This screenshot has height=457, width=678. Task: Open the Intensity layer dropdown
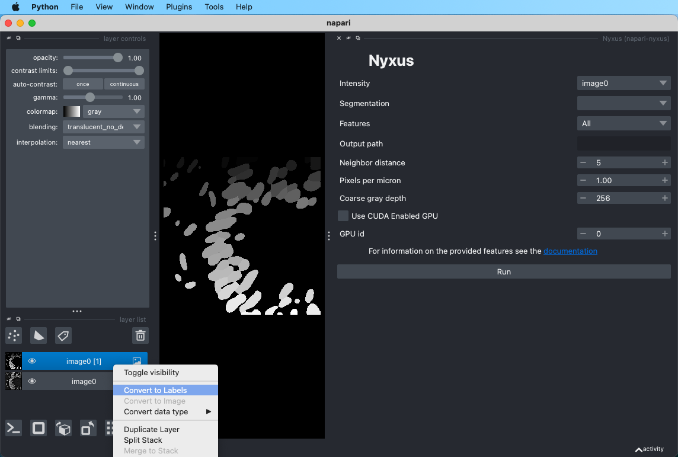point(623,83)
